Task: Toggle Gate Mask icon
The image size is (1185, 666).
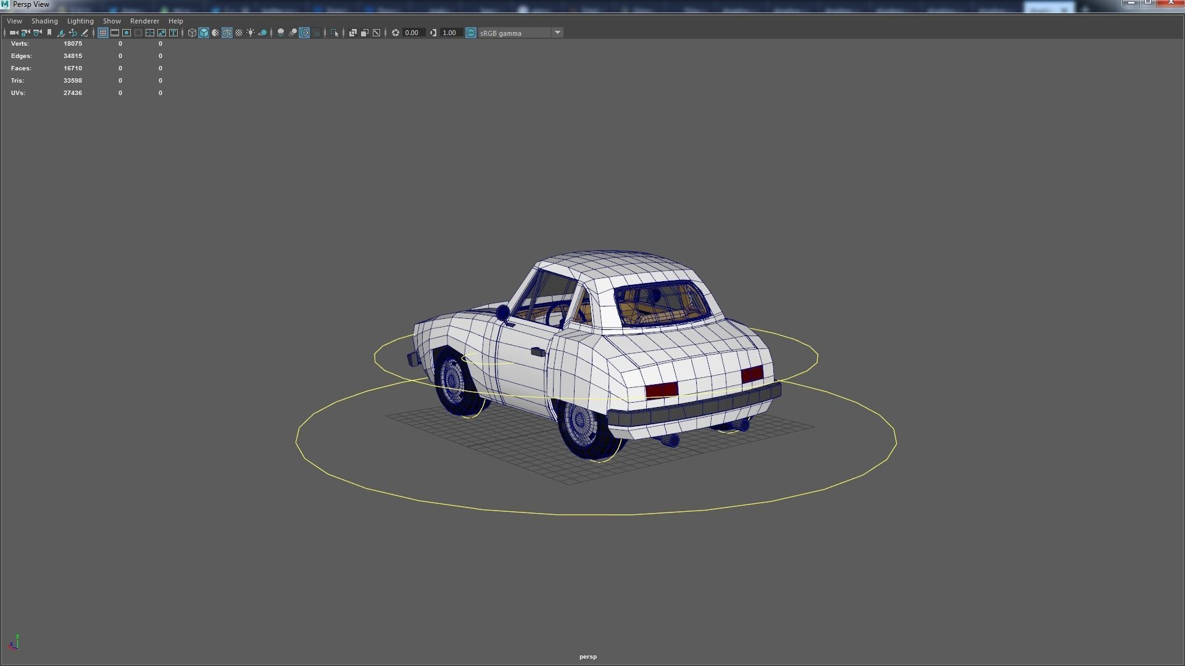Action: click(138, 33)
